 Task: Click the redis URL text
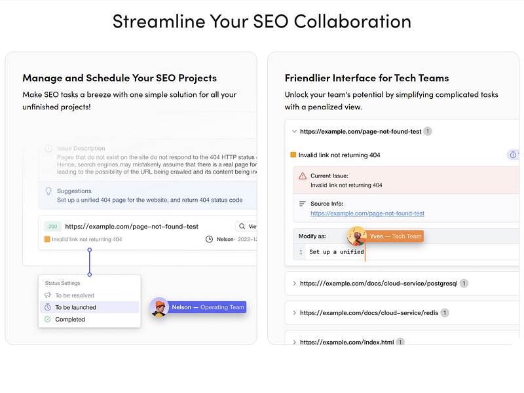369,313
